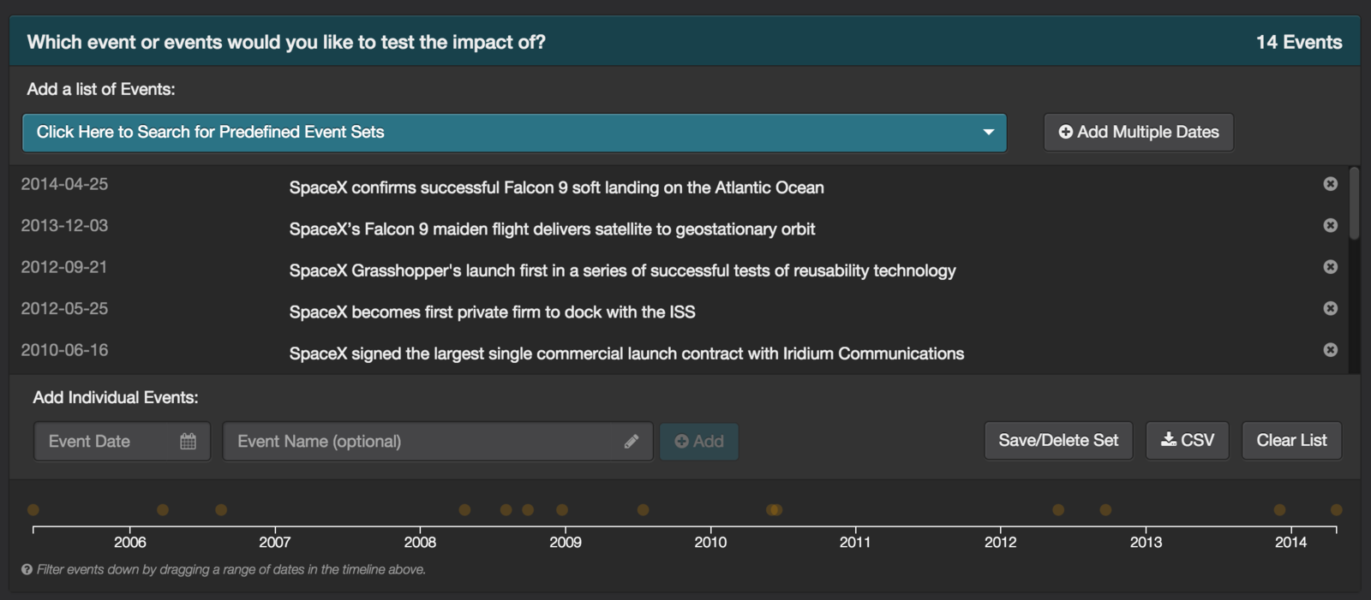Click the 2012 label on the timeline
Image resolution: width=1371 pixels, height=600 pixels.
pos(1000,542)
